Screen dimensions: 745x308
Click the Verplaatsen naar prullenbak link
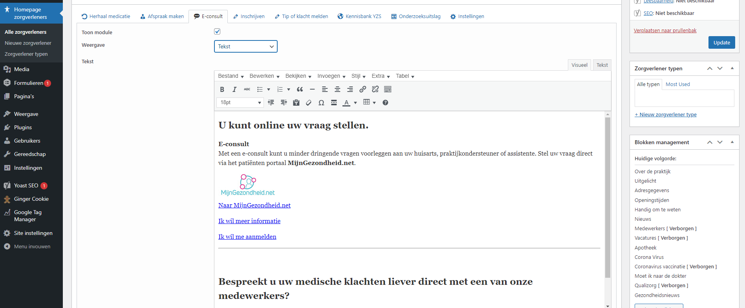[x=665, y=31]
